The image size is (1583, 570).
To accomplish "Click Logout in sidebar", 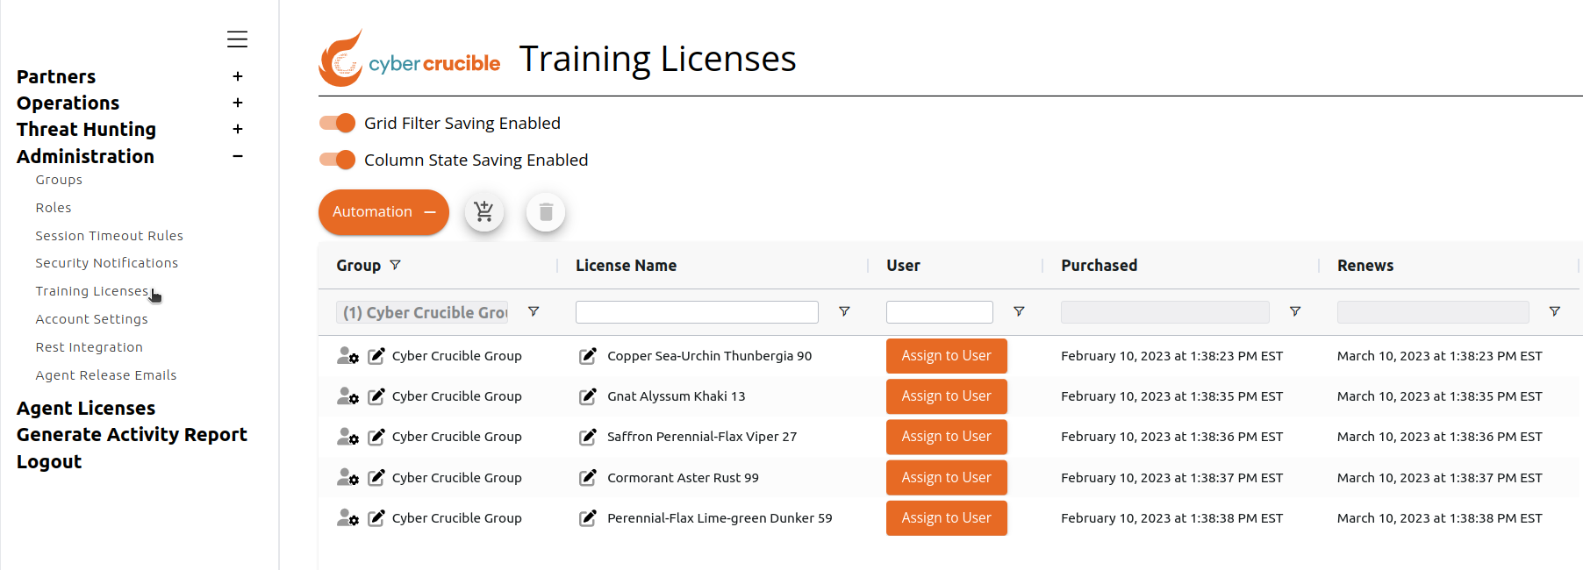I will [49, 461].
